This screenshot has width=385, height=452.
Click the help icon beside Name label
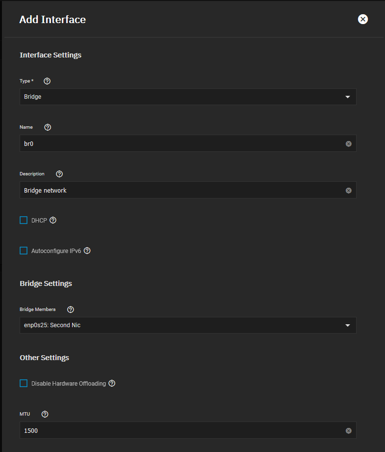click(x=48, y=127)
